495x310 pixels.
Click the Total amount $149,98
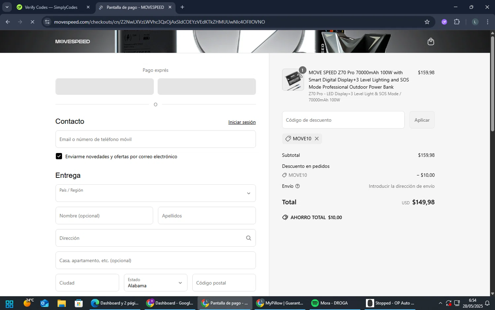pos(423,202)
